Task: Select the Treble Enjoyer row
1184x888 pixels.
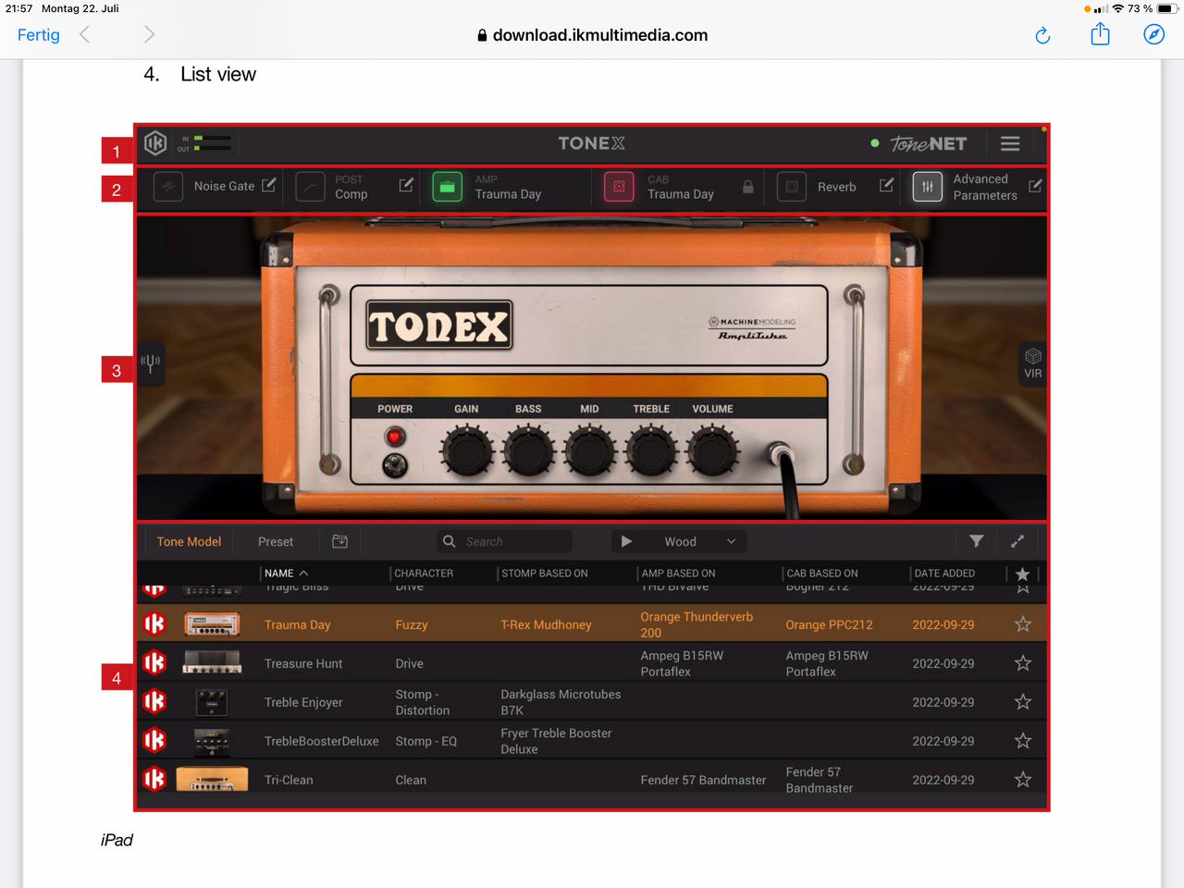Action: point(592,702)
